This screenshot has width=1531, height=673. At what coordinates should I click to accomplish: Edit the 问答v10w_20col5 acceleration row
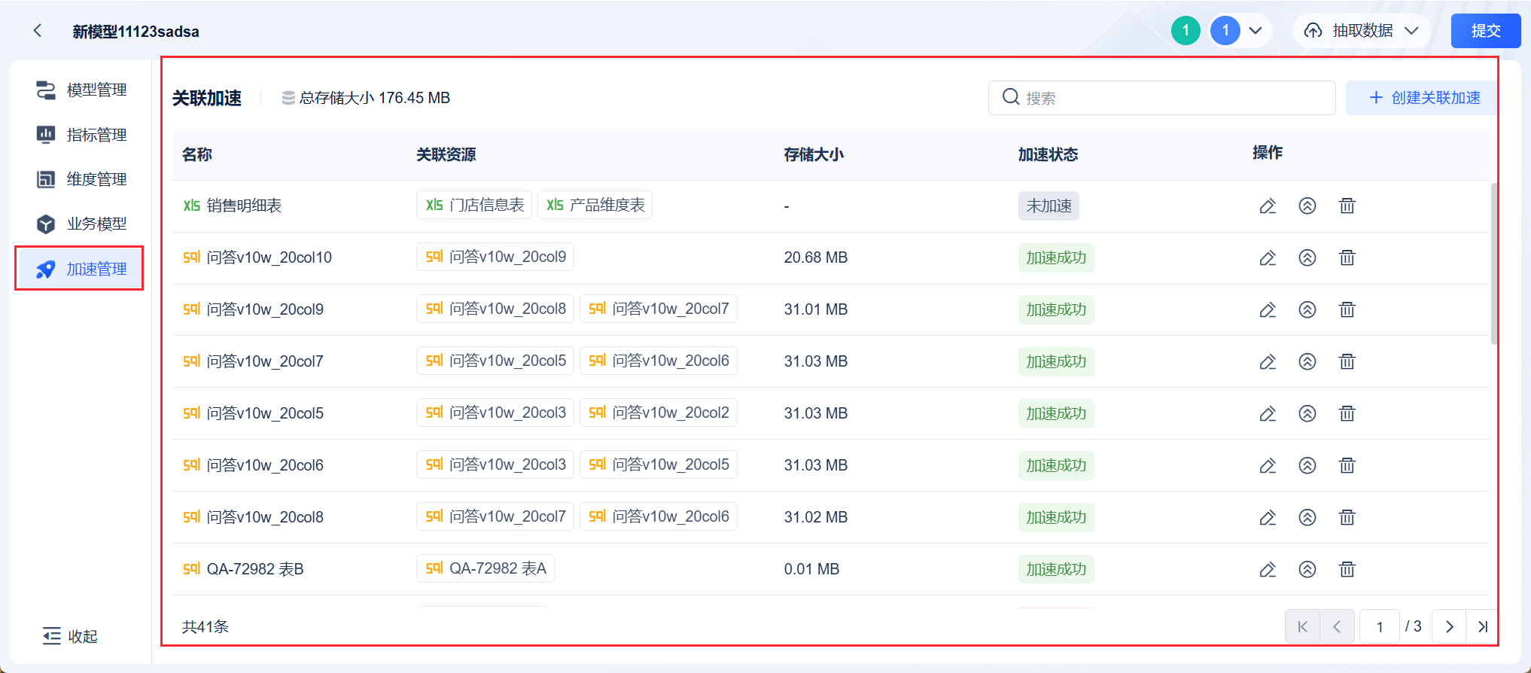[1268, 414]
